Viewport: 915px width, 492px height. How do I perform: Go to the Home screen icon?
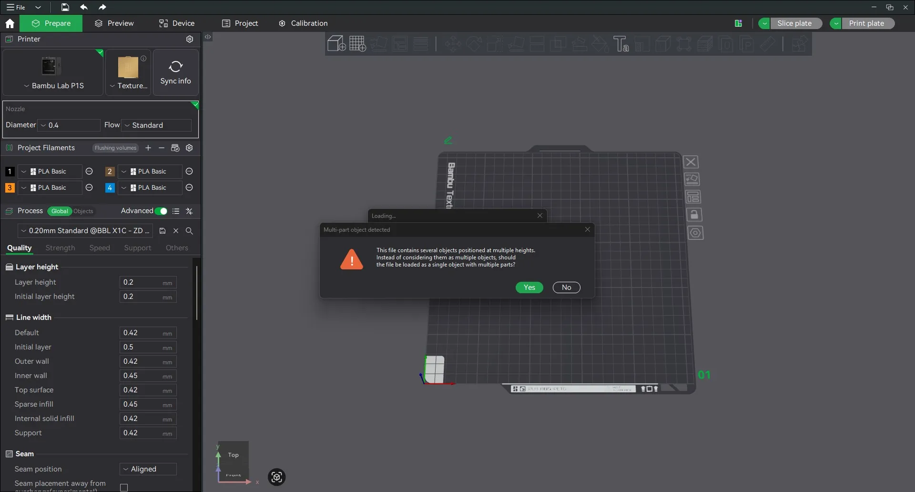click(x=10, y=23)
